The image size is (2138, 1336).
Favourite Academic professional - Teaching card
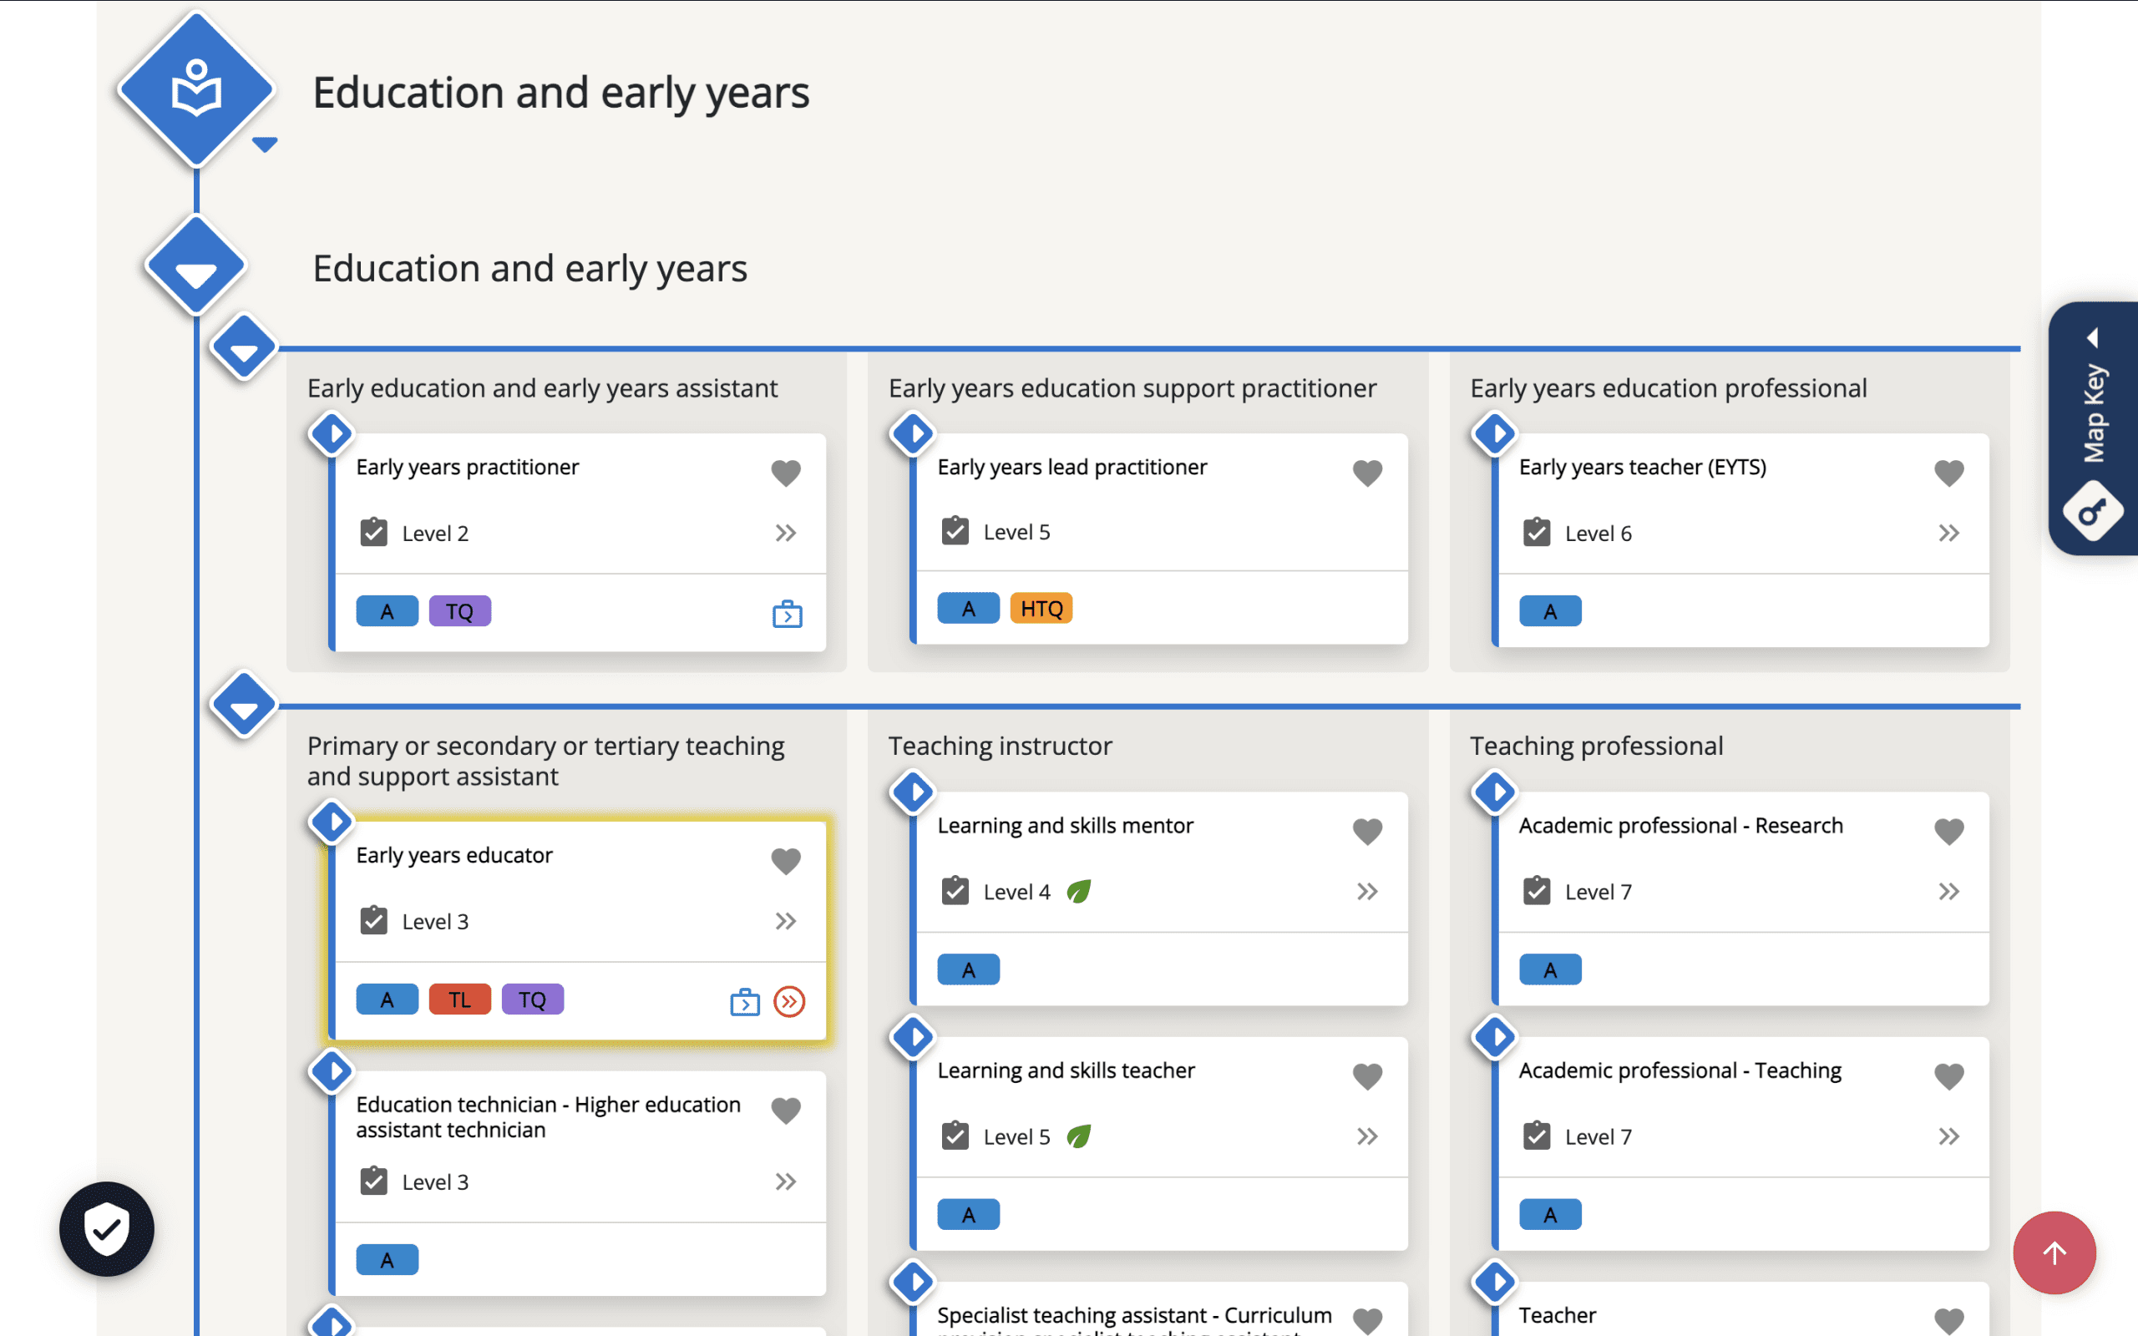pos(1948,1075)
